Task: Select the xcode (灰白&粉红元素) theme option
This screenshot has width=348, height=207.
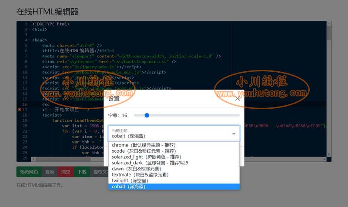Action: coord(174,151)
